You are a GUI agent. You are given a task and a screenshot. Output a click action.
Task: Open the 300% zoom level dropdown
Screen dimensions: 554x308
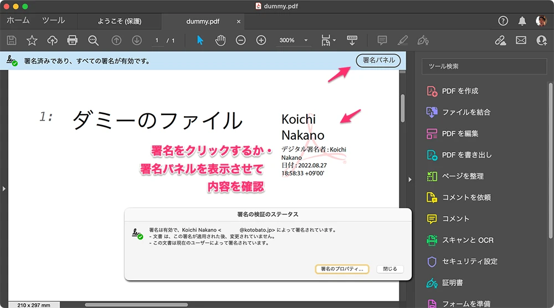click(306, 40)
